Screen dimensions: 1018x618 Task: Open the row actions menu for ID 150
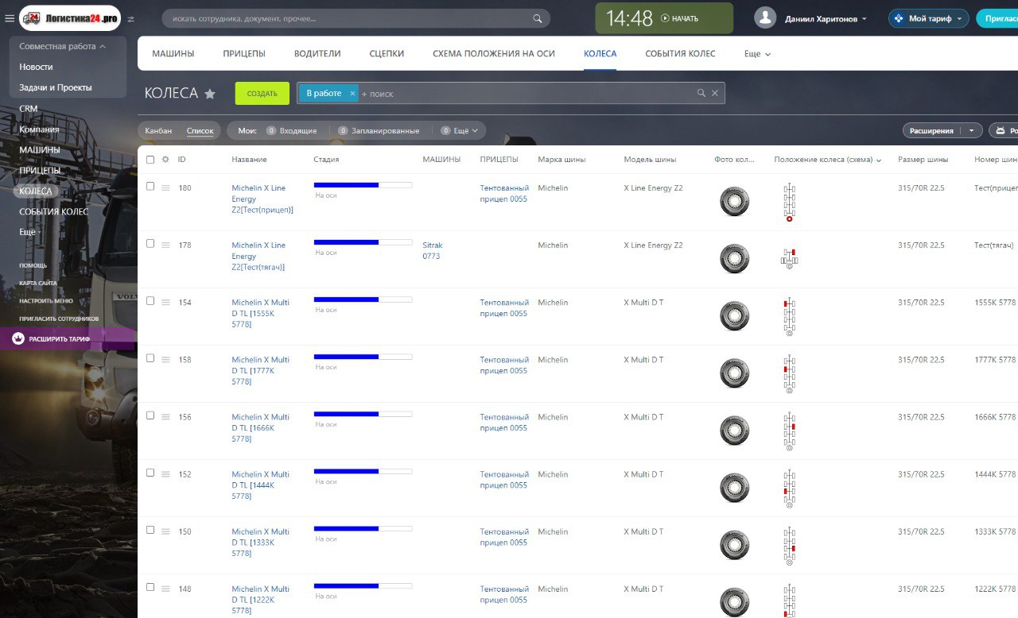click(165, 531)
